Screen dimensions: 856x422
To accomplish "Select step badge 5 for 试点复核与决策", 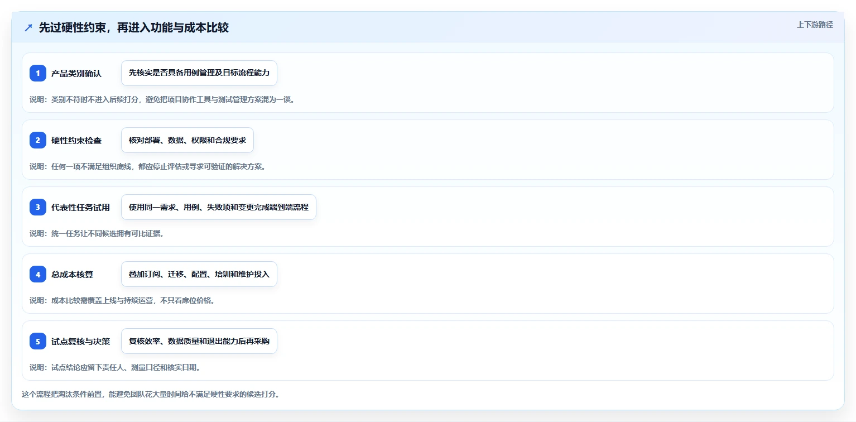I will pos(38,341).
